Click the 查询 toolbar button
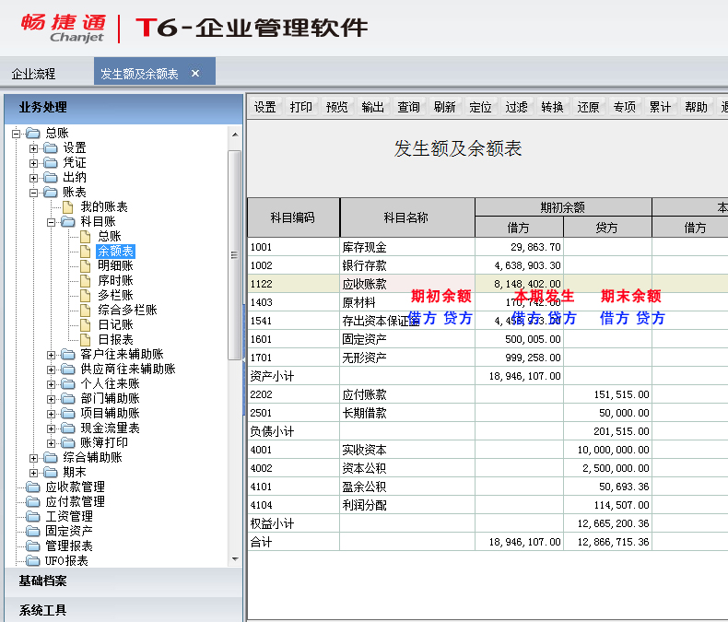 coord(409,107)
